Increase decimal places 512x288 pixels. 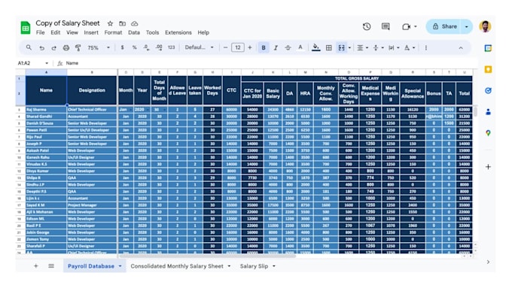[x=159, y=47]
